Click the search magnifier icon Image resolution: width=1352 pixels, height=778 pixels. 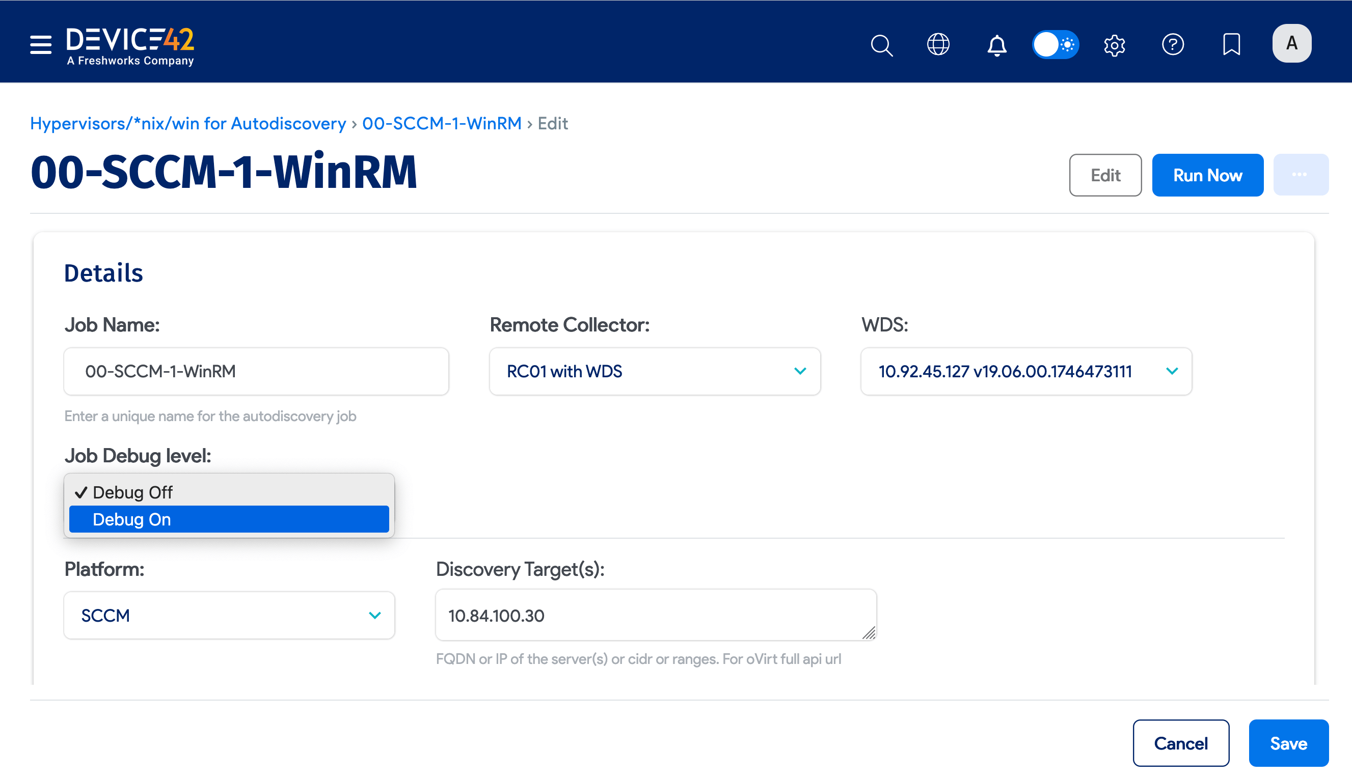click(882, 45)
